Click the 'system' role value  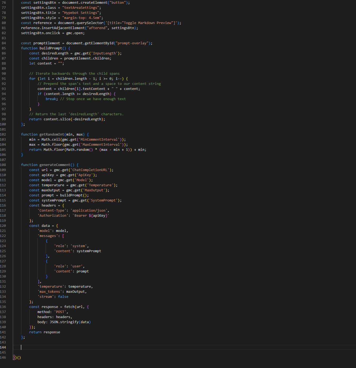[79, 246]
